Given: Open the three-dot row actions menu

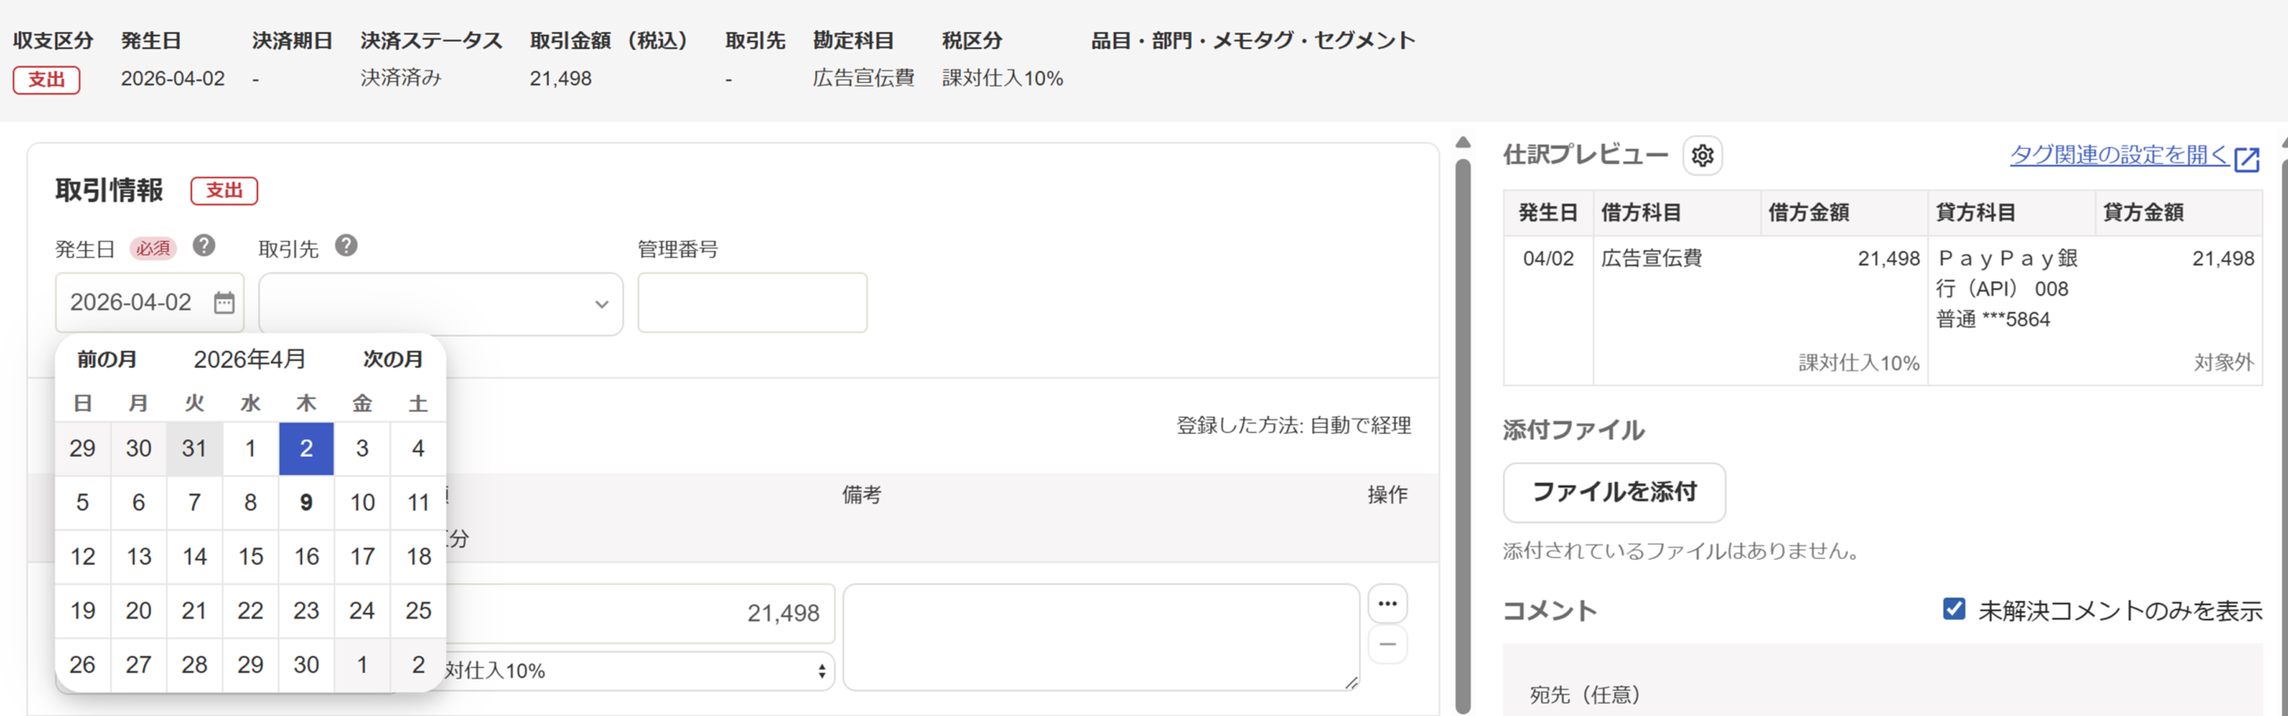Looking at the screenshot, I should point(1387,604).
